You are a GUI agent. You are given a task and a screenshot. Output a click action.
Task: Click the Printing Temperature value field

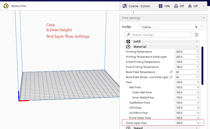[x=185, y=52]
